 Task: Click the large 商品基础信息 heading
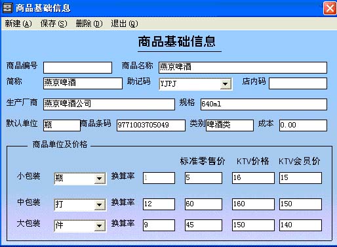(x=177, y=41)
